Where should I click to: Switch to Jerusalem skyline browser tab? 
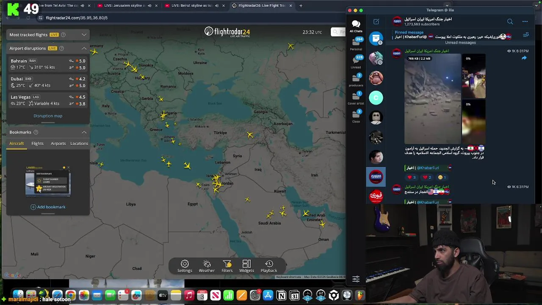[127, 6]
